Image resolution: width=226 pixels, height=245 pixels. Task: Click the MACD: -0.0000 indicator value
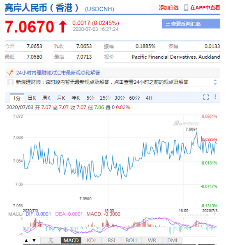pyautogui.click(x=104, y=214)
